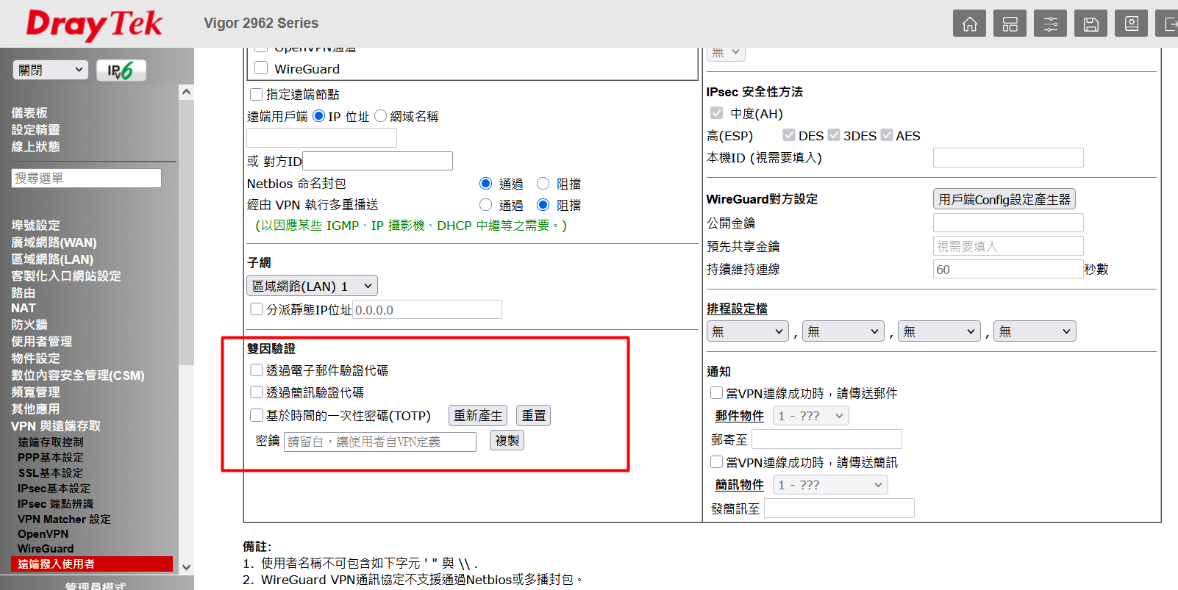1178x590 pixels.
Task: Click the logout icon at top right
Action: point(1168,24)
